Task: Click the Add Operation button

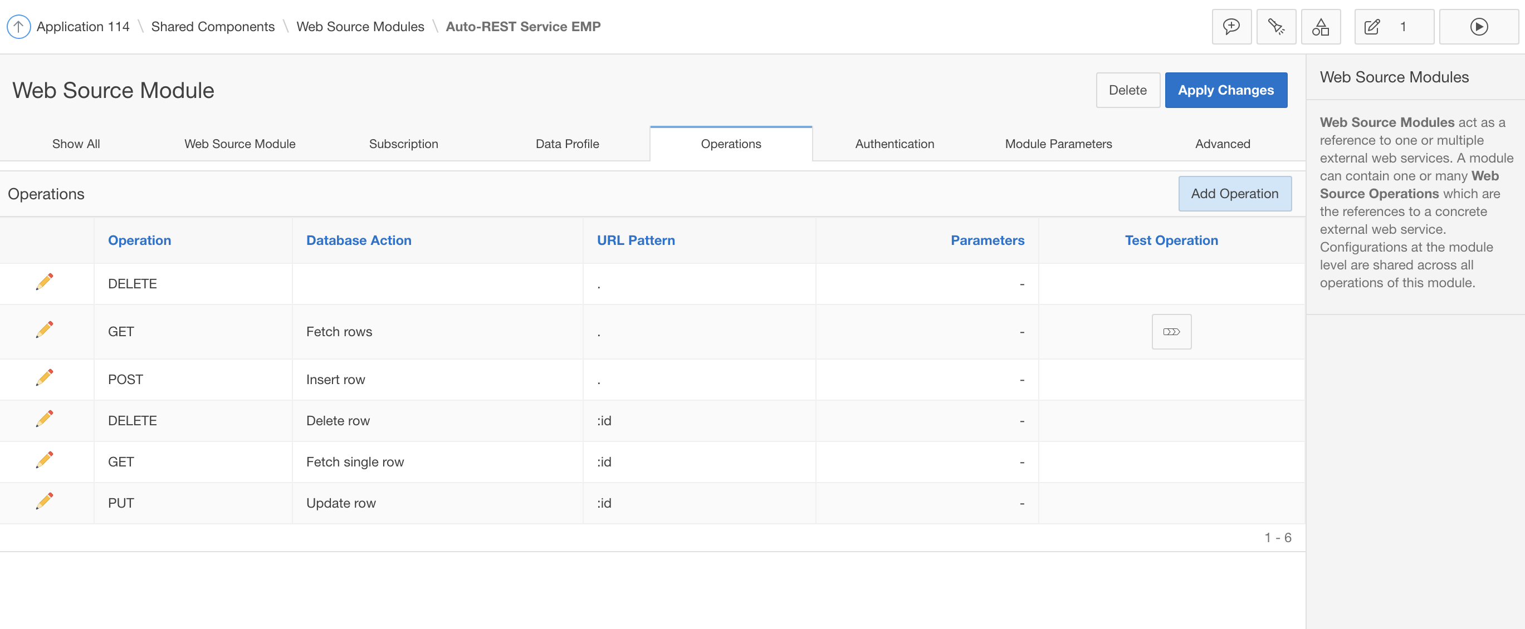Action: click(1234, 194)
